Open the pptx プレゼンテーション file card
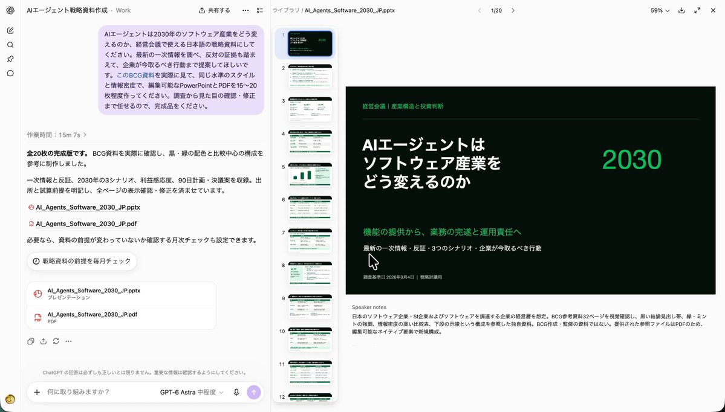The image size is (725, 412). pos(122,294)
